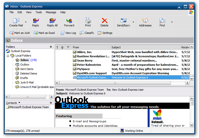
Task: Open the Find dropdown arrow
Action: pyautogui.click(x=172, y=22)
